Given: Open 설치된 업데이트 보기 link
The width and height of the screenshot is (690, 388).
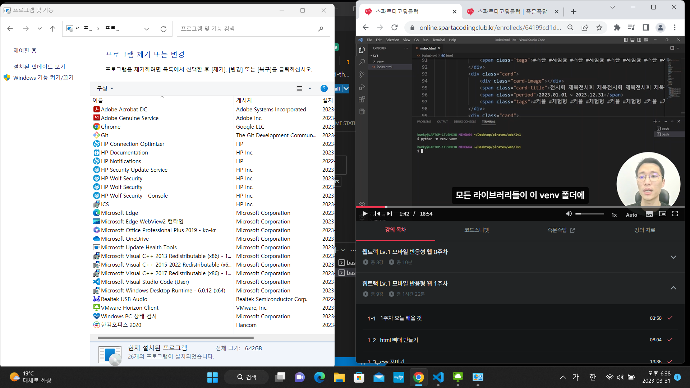Looking at the screenshot, I should pos(40,67).
